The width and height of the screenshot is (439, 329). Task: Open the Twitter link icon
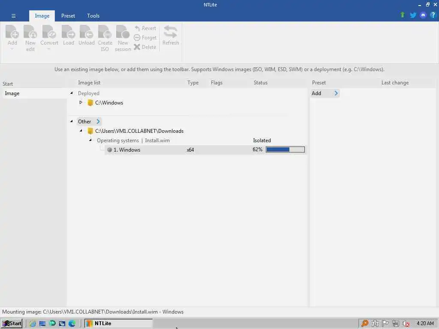413,15
